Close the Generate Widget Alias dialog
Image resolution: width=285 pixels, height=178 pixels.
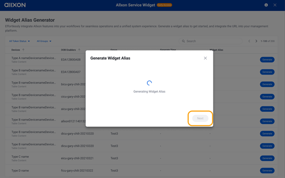205,58
